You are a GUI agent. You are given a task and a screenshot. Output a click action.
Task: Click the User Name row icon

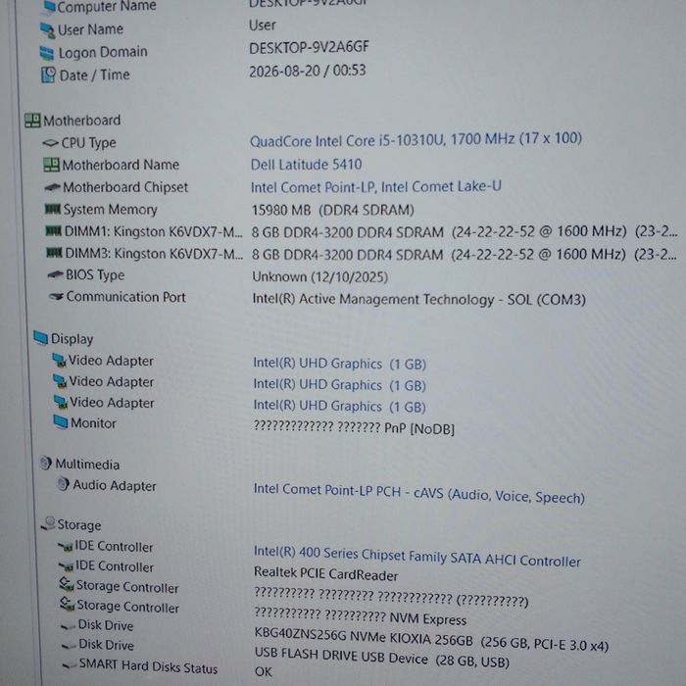[47, 30]
